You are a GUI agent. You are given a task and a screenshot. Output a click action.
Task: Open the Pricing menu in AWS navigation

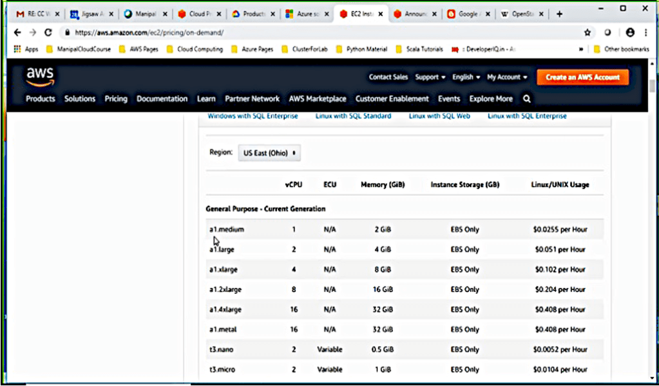point(116,99)
